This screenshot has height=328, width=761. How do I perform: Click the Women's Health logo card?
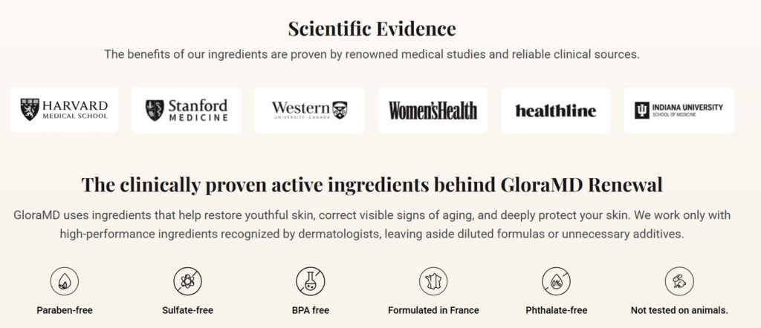click(x=433, y=110)
